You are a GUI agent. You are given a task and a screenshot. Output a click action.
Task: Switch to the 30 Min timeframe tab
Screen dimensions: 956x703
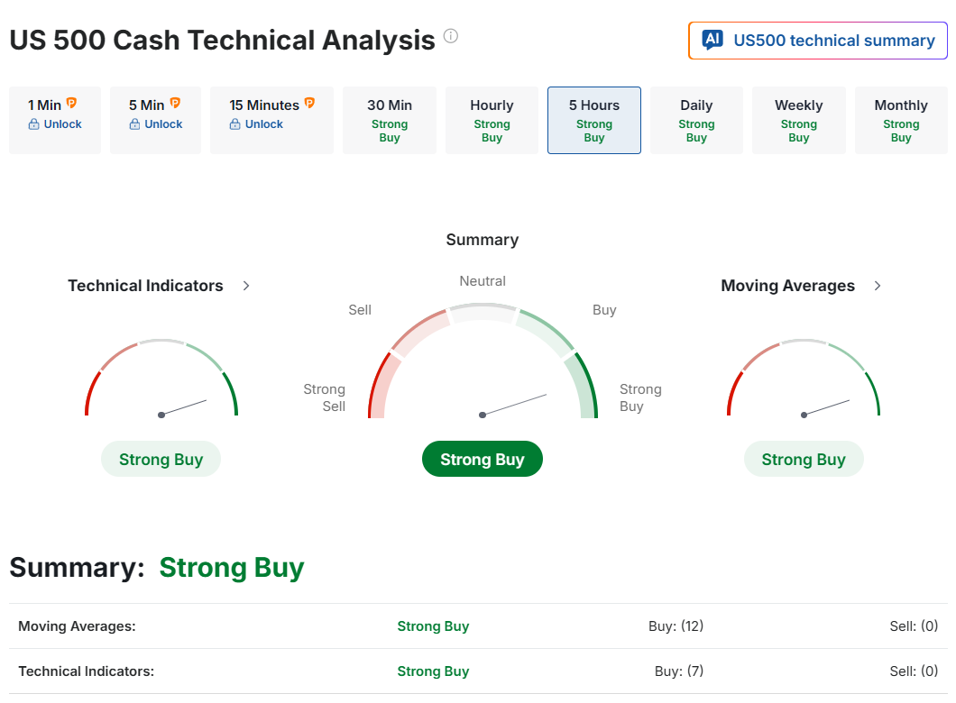pyautogui.click(x=390, y=120)
